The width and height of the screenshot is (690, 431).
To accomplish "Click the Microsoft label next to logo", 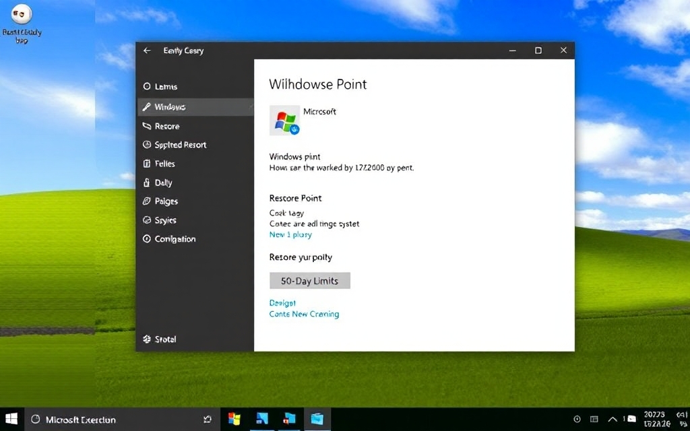I will click(x=319, y=112).
